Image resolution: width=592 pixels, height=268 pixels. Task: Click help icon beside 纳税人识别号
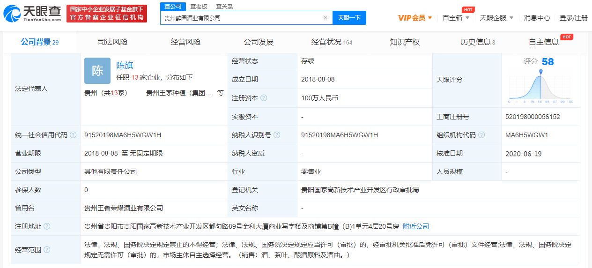[x=277, y=135]
